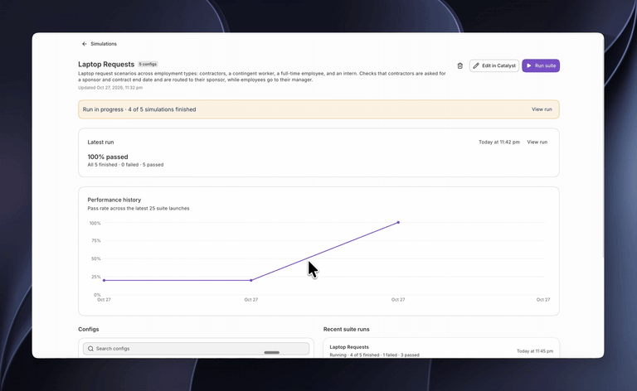Screen dimensions: 637x391
Task: Focus the Search configs input field
Action: tap(197, 349)
